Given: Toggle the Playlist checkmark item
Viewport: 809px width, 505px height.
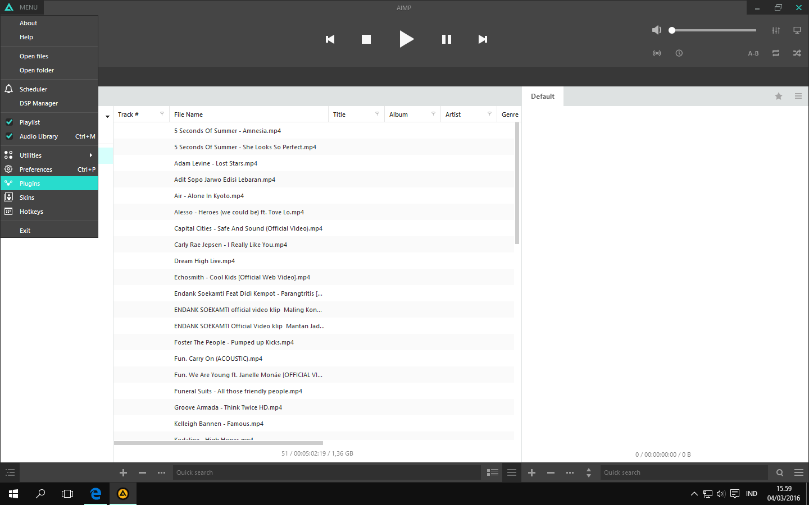Looking at the screenshot, I should point(49,122).
